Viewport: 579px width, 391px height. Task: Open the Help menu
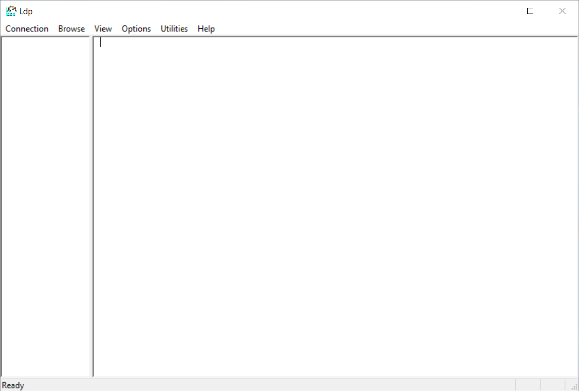coord(206,29)
